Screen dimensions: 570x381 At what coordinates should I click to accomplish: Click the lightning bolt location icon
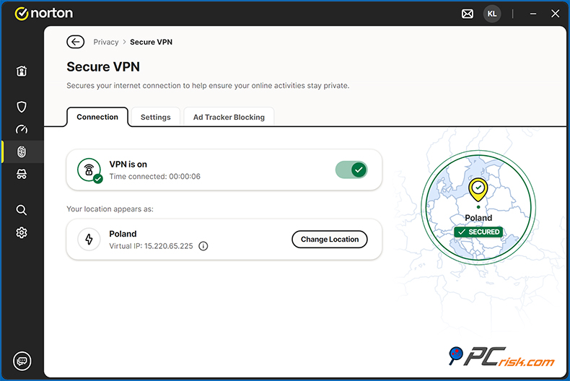click(x=89, y=240)
